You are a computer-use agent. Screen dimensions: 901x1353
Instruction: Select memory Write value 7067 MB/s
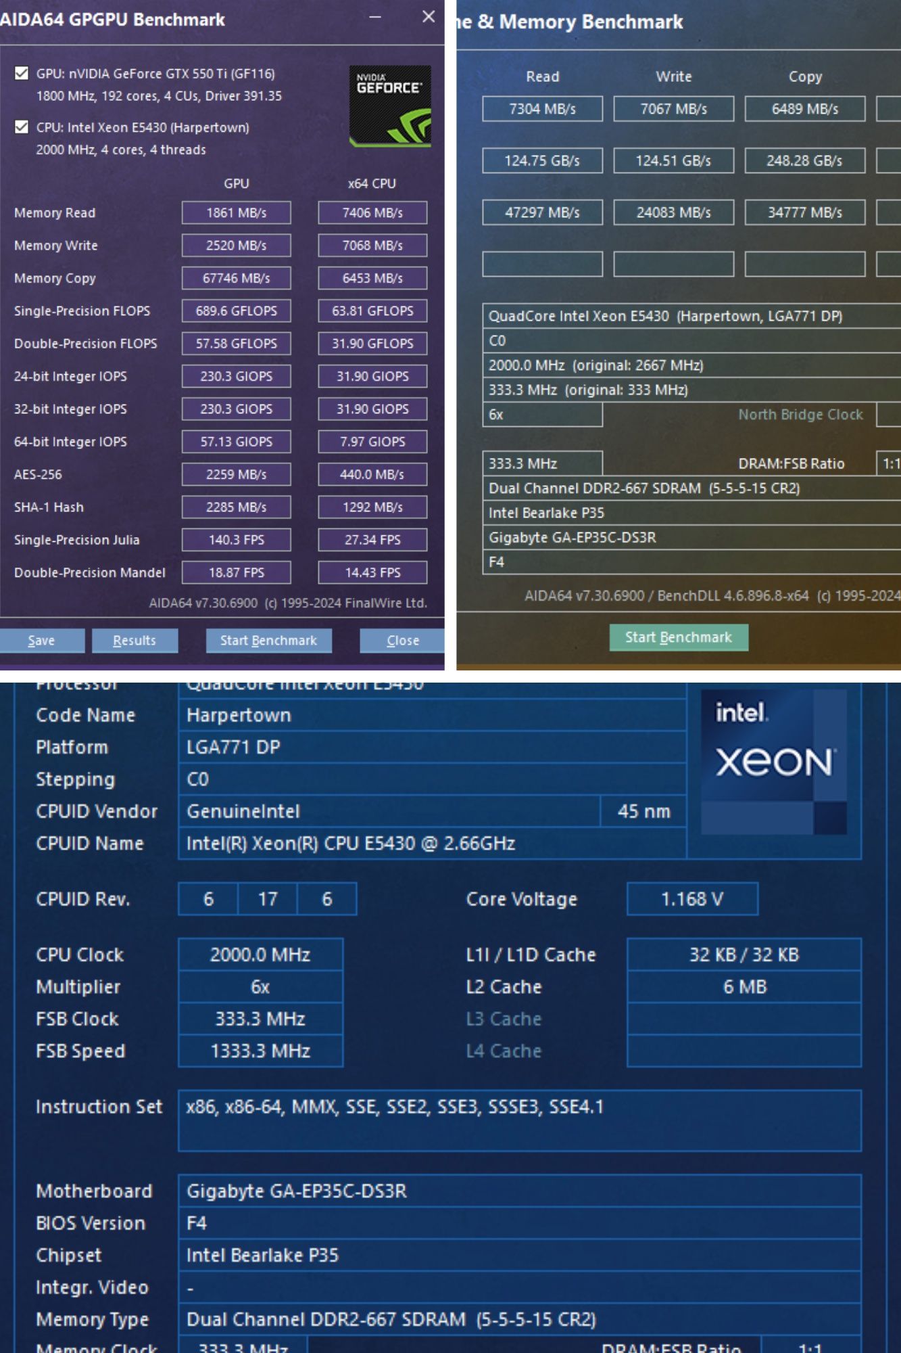(x=674, y=109)
